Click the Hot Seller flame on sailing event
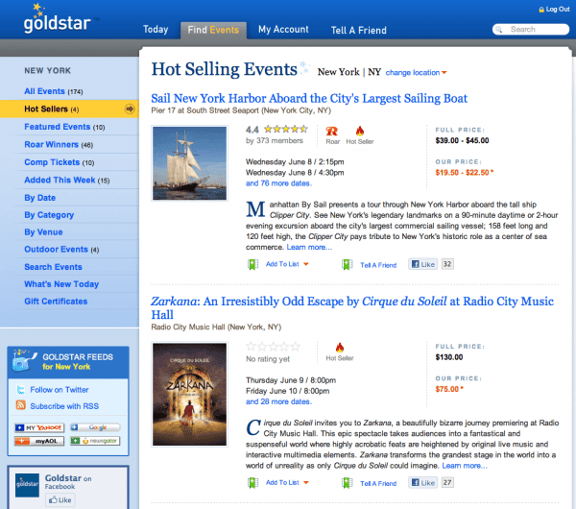Viewport: 576px width, 509px height. pos(360,131)
